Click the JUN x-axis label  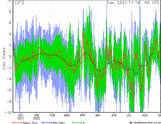click(114, 115)
